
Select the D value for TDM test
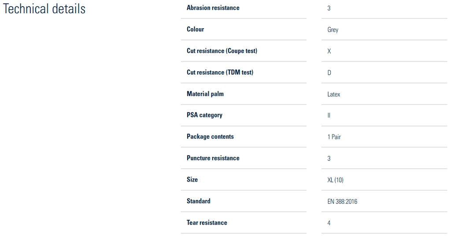[x=329, y=73]
